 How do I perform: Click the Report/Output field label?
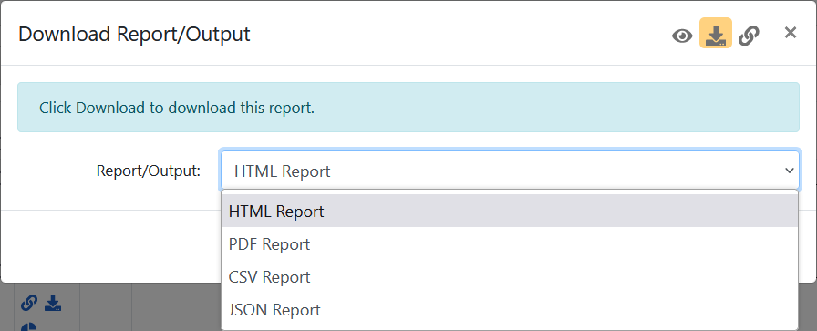point(149,171)
